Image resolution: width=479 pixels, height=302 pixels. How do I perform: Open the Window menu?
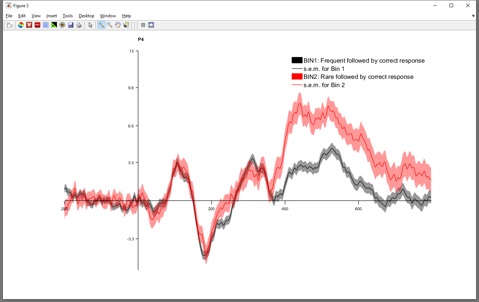(108, 16)
